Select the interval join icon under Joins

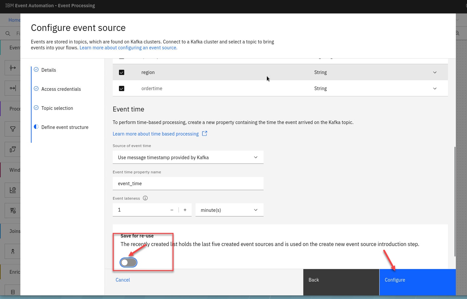point(13,251)
